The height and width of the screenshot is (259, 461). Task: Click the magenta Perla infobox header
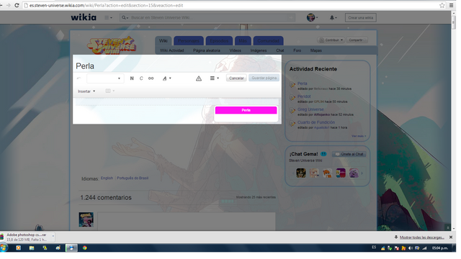(246, 110)
